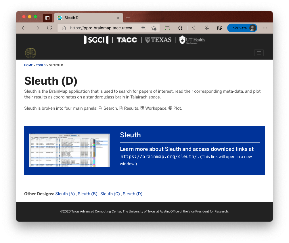This screenshot has height=243, width=289.
Task: Open Sleuth (A) design link
Action: pos(65,194)
